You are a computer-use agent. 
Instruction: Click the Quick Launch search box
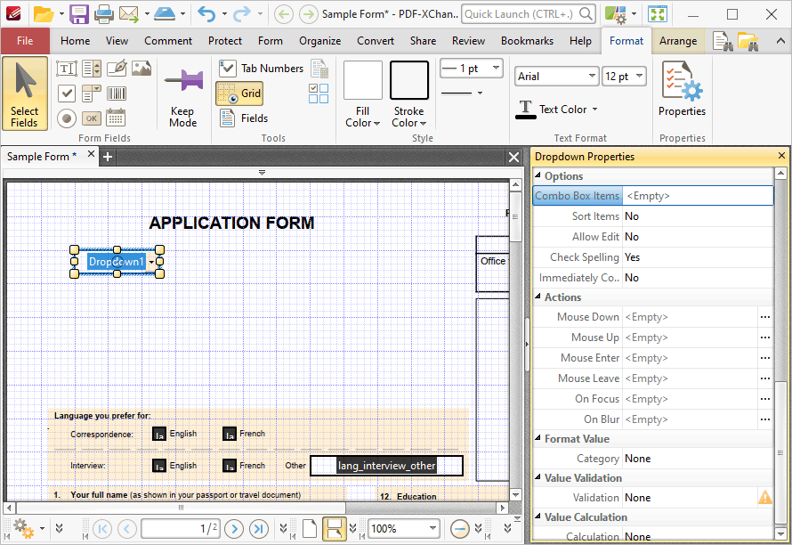[528, 14]
